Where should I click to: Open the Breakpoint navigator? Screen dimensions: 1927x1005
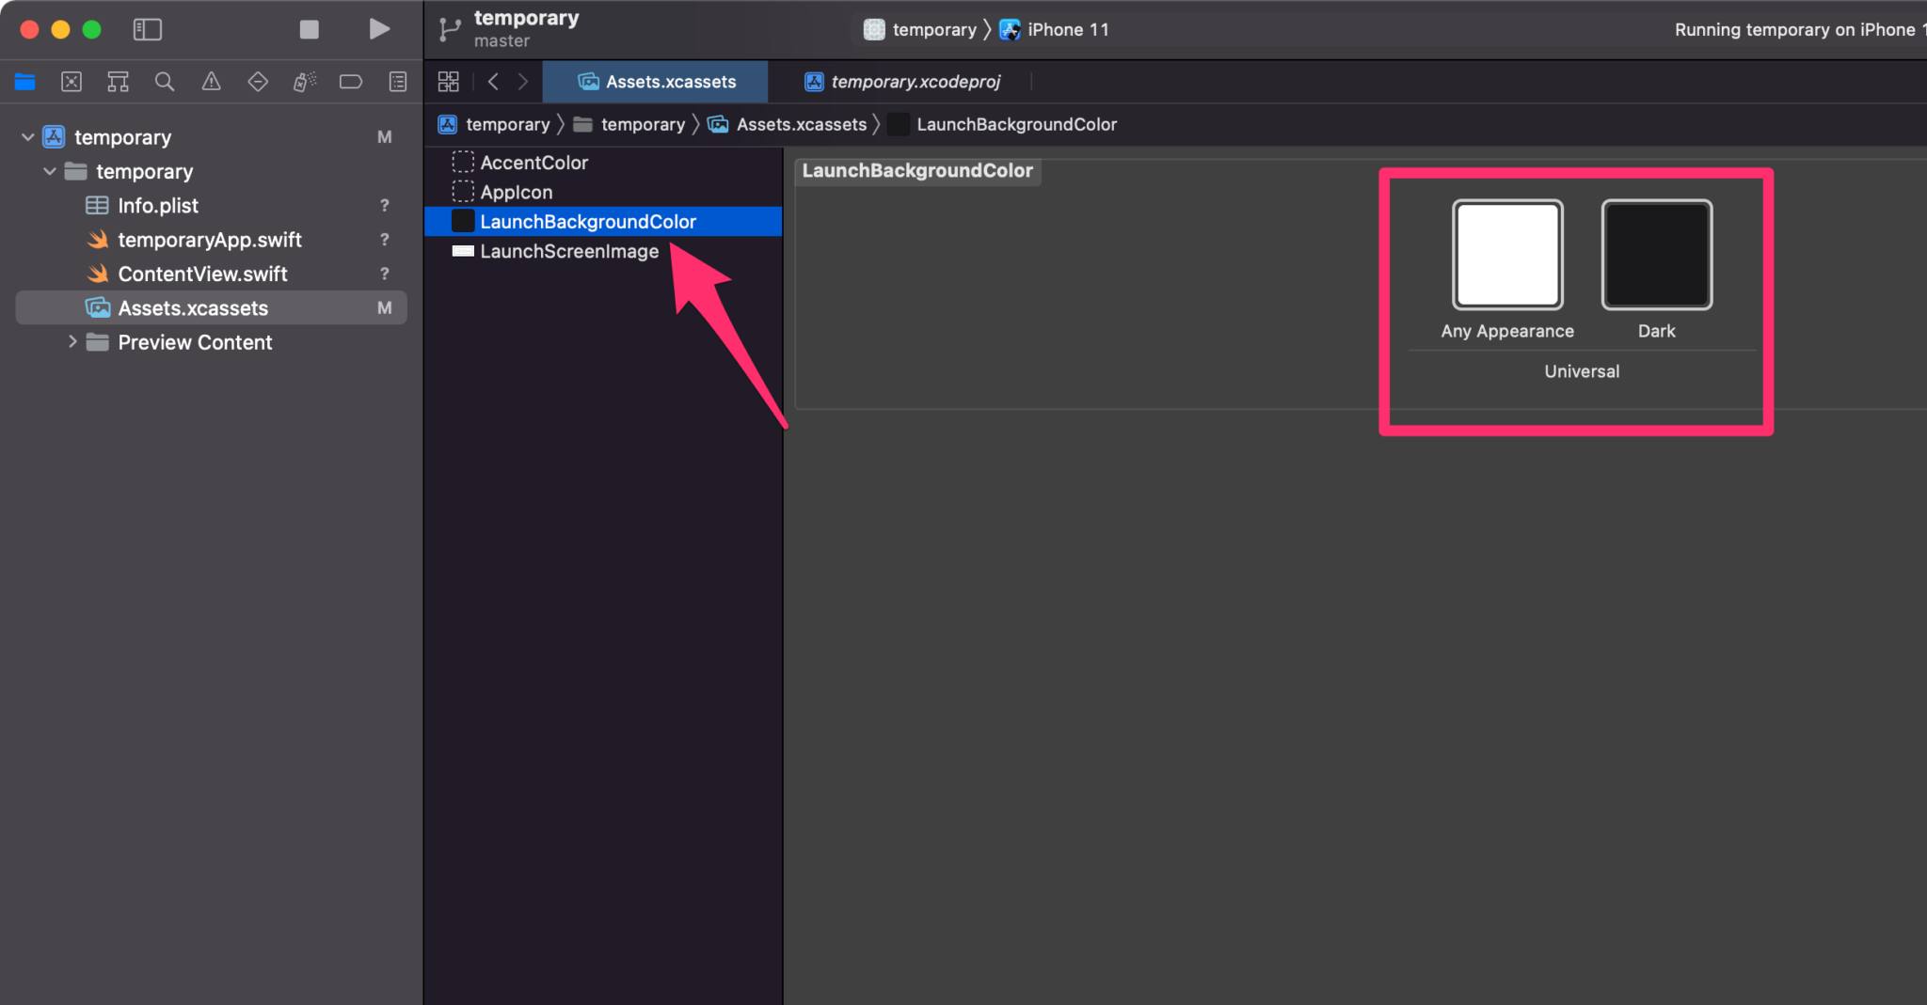coord(350,81)
